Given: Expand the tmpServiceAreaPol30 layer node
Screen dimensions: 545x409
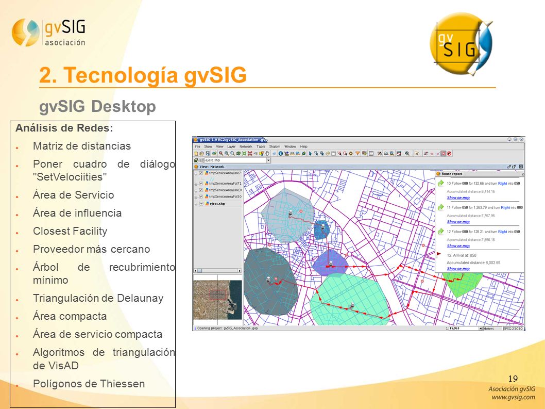Looking at the screenshot, I should (196, 198).
